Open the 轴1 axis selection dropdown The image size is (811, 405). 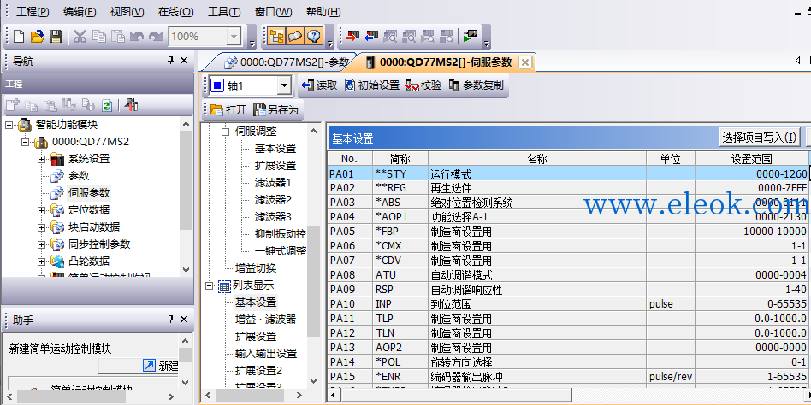point(284,85)
